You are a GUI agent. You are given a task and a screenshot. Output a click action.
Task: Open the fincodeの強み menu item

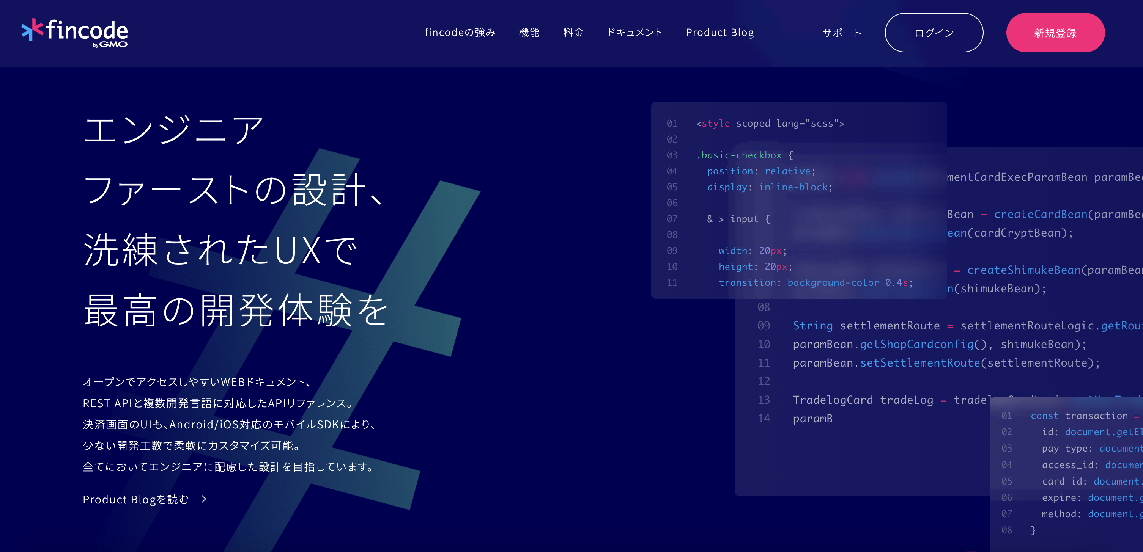point(460,32)
